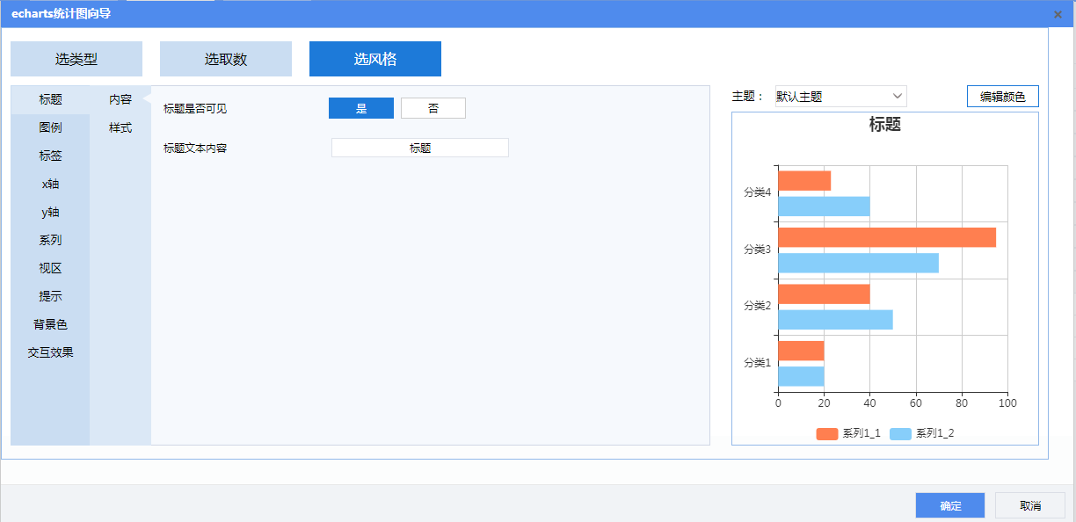Select 否 to hide the title
The width and height of the screenshot is (1076, 522).
(x=433, y=108)
